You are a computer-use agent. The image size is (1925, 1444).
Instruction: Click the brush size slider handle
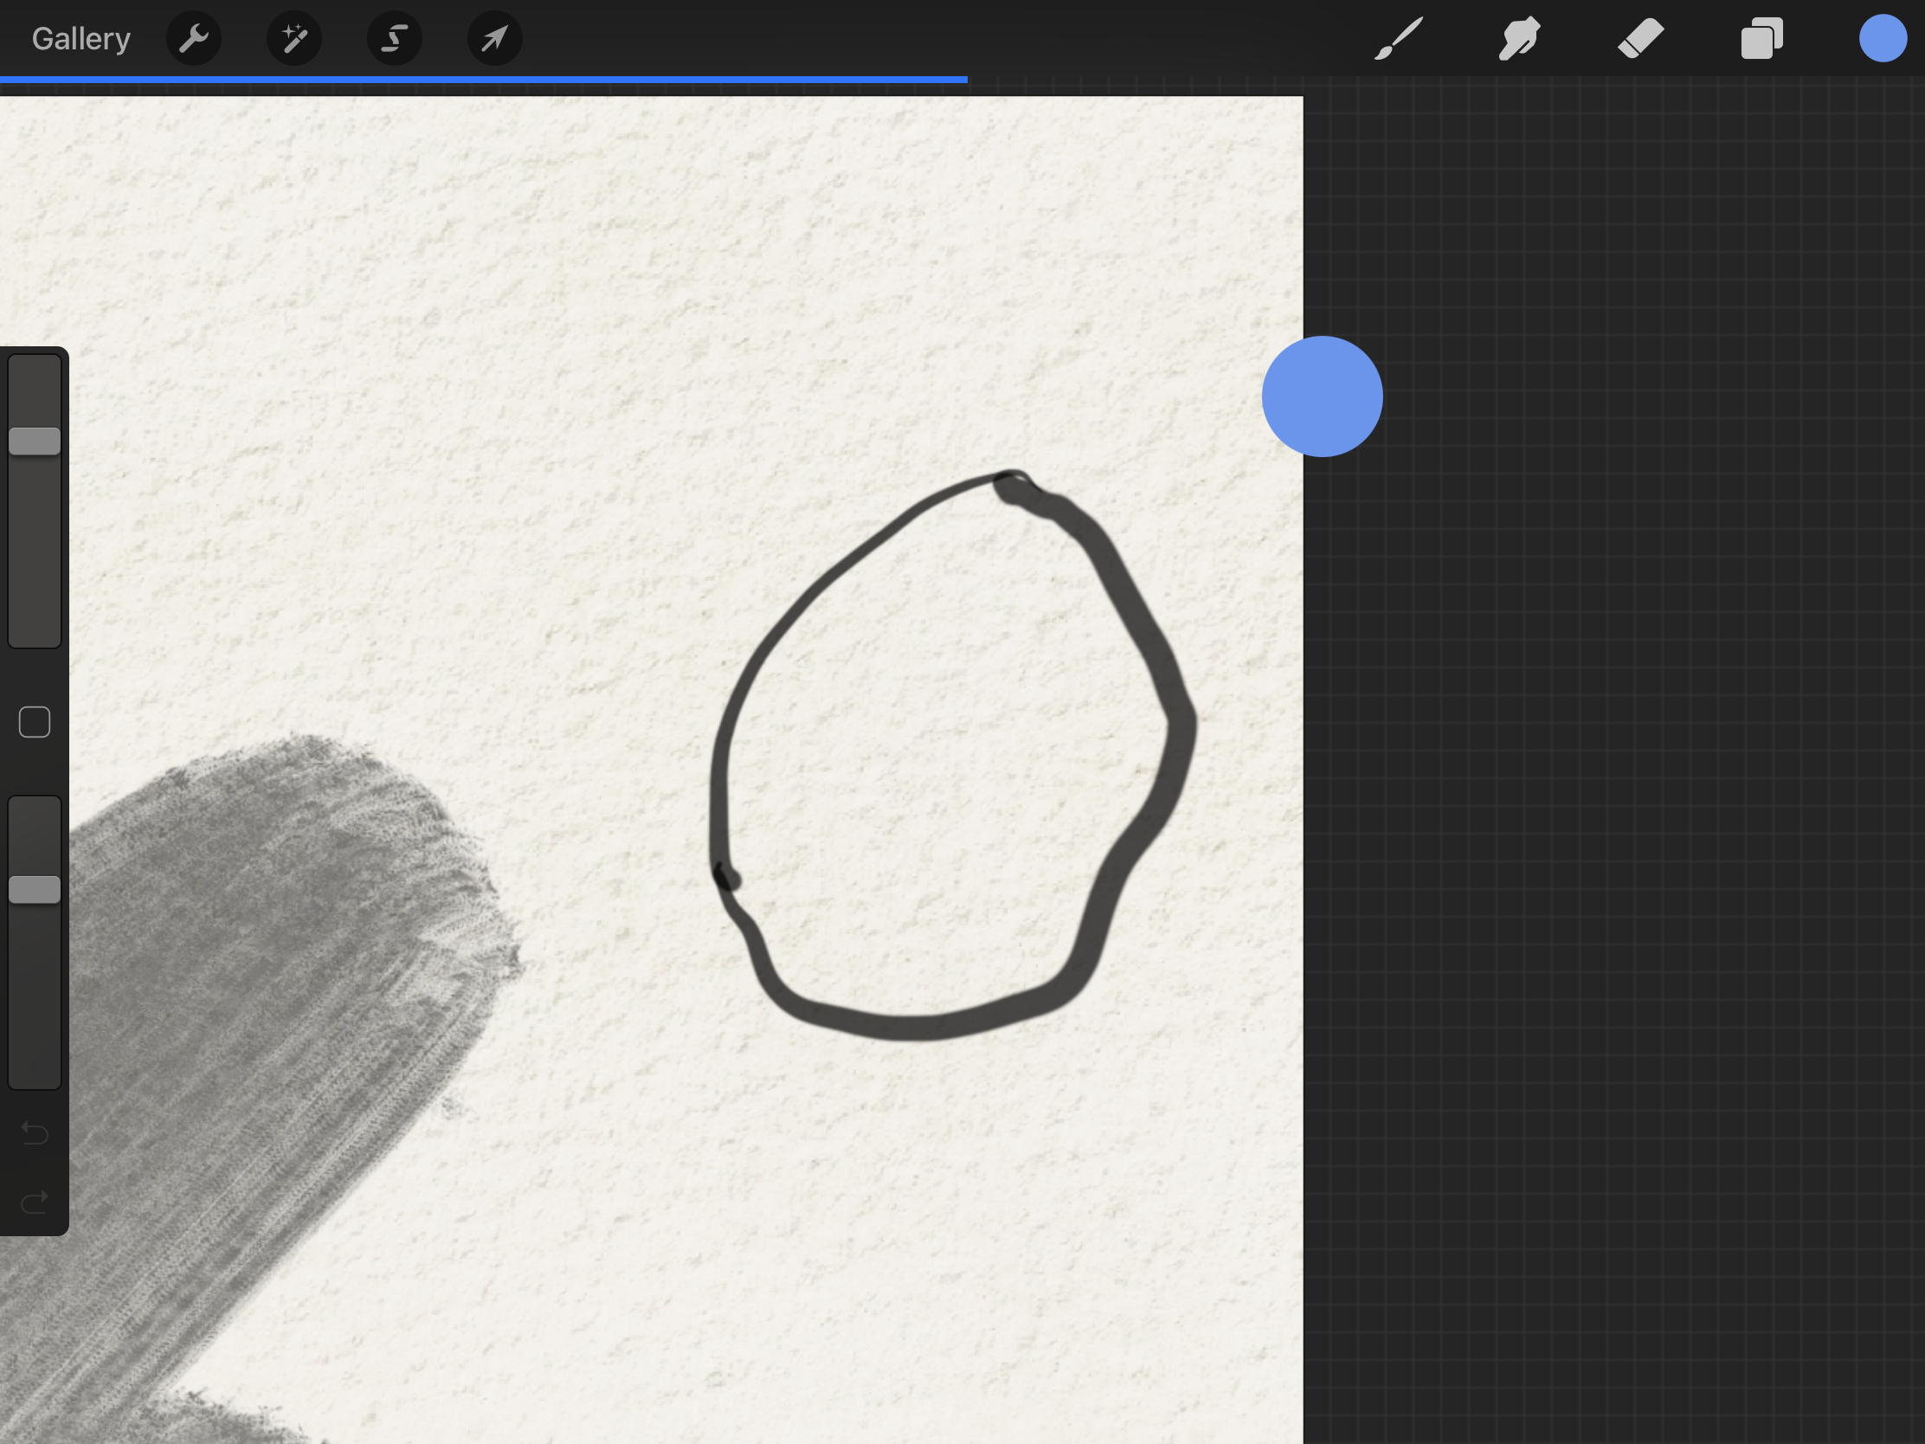(x=35, y=442)
